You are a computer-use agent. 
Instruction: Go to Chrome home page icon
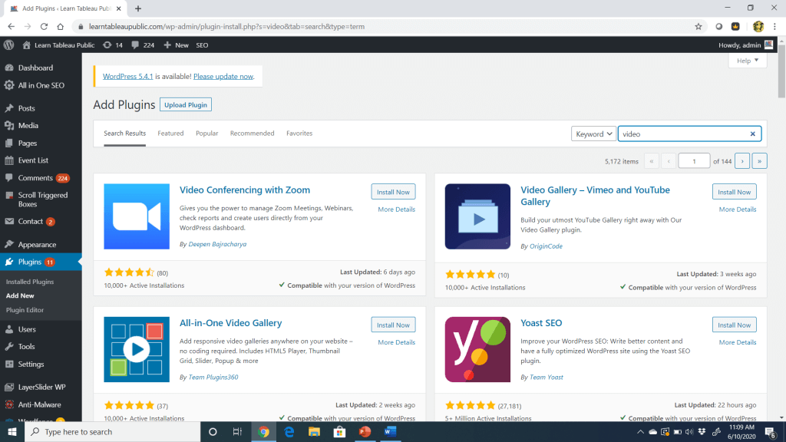[60, 27]
